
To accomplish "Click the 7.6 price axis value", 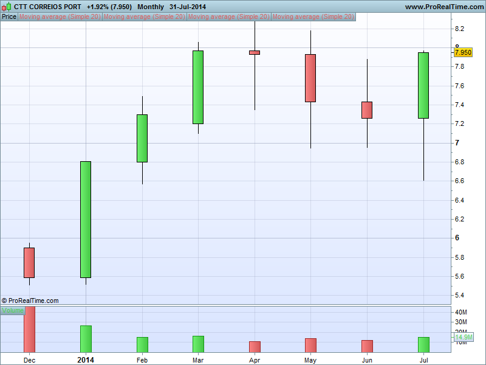I will (459, 86).
